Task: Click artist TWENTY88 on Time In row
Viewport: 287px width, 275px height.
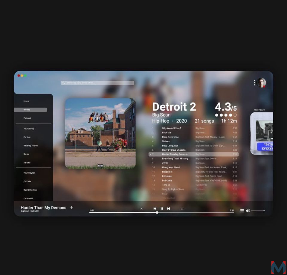Action: (x=201, y=185)
